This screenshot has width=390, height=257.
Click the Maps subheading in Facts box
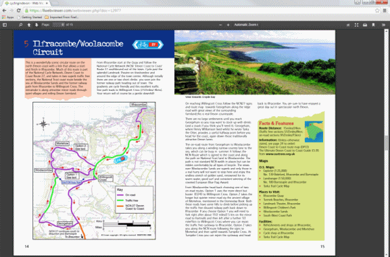(263, 161)
